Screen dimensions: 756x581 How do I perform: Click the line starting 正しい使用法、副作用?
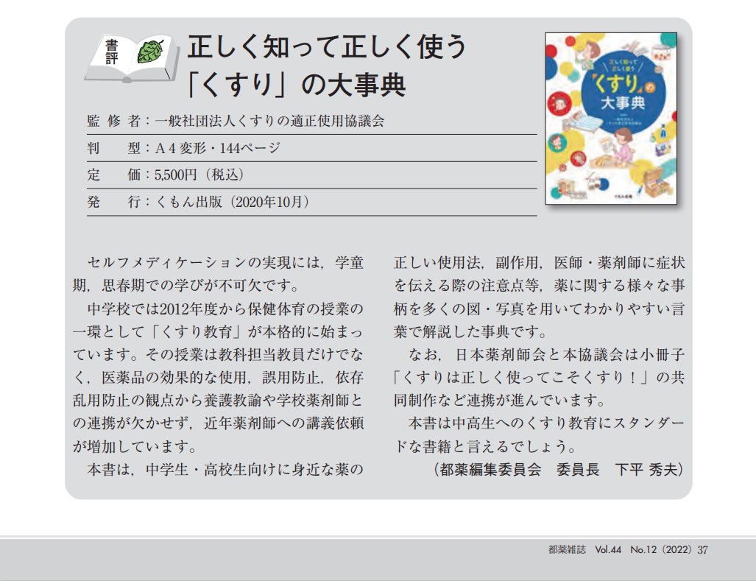540,263
